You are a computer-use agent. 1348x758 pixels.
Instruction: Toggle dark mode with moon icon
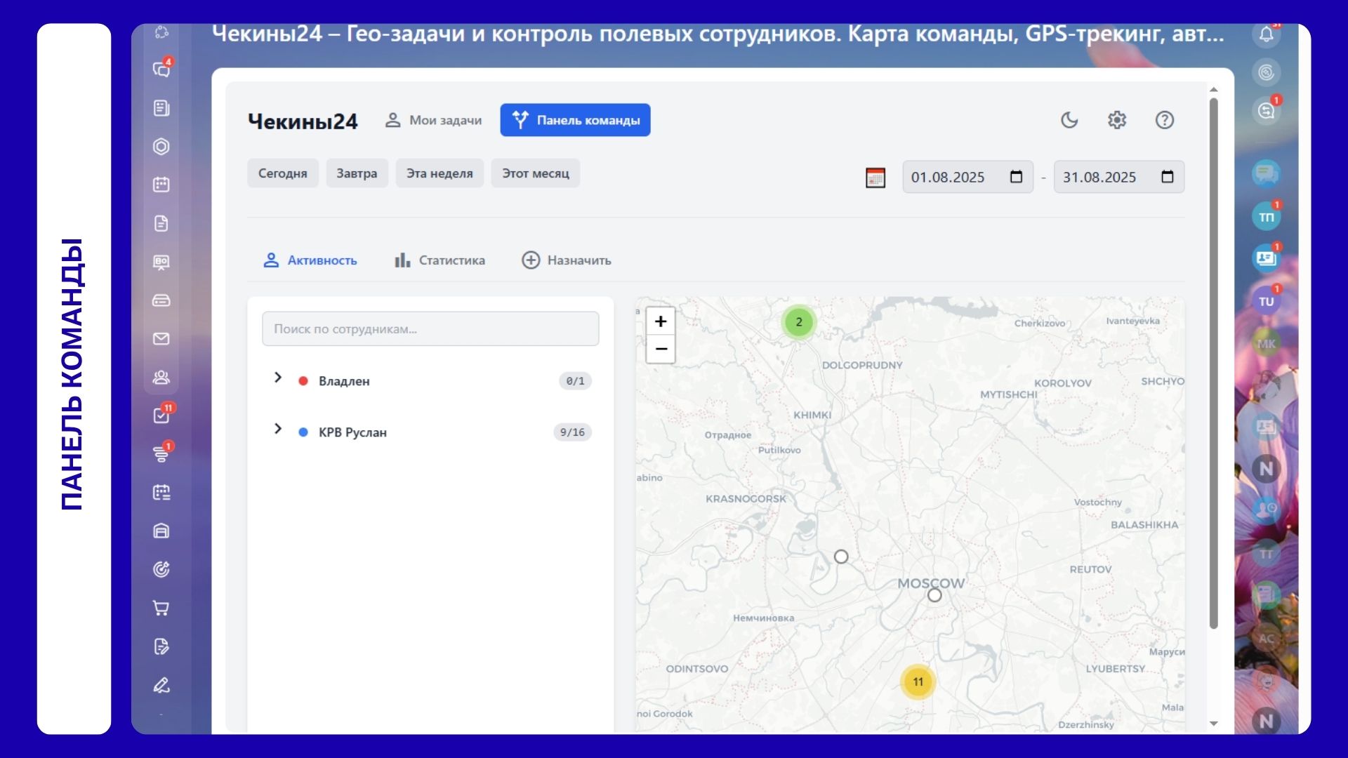point(1069,120)
